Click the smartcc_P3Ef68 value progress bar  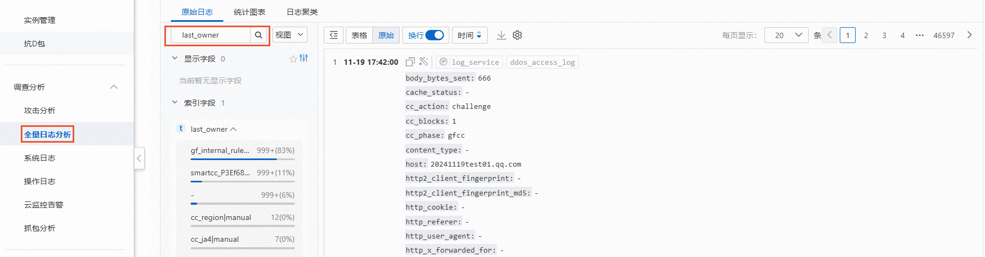(242, 181)
